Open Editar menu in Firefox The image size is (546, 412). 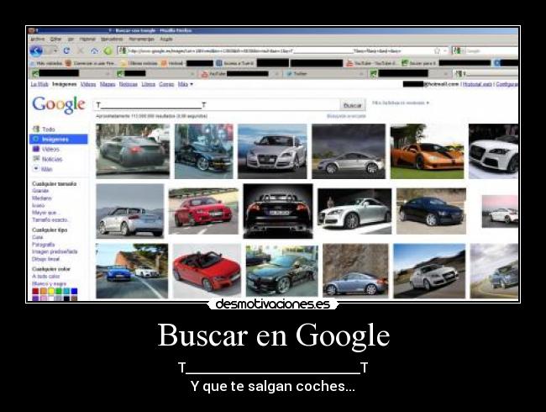tap(55, 40)
